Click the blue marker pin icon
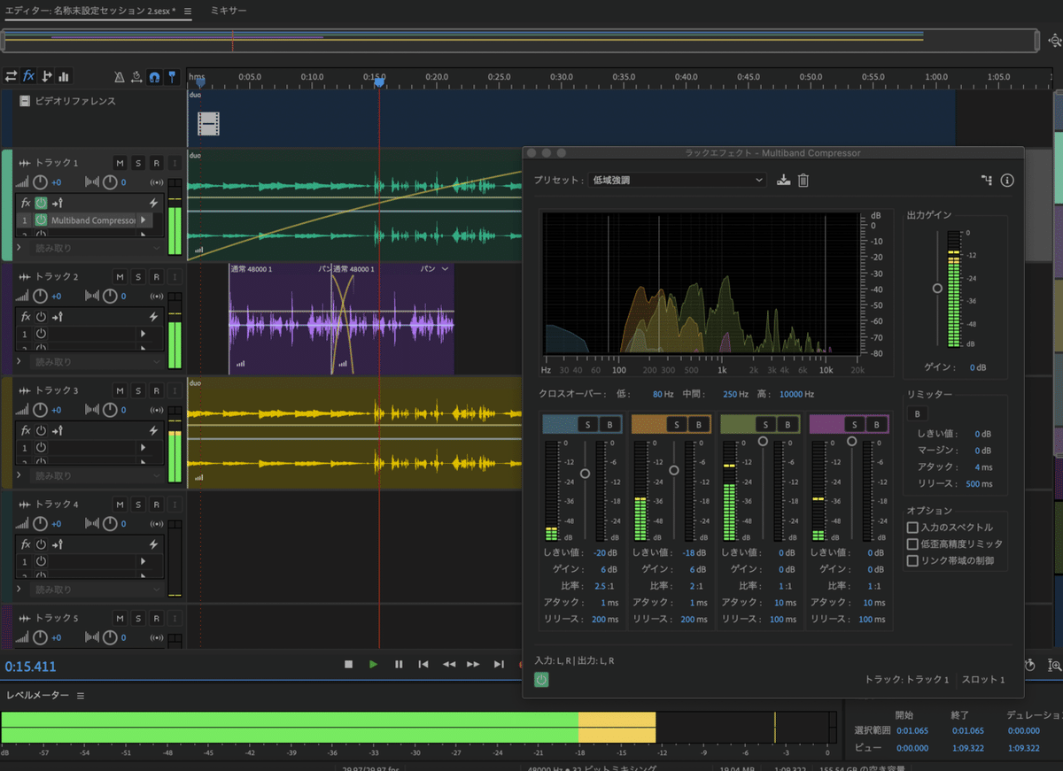 tap(172, 77)
